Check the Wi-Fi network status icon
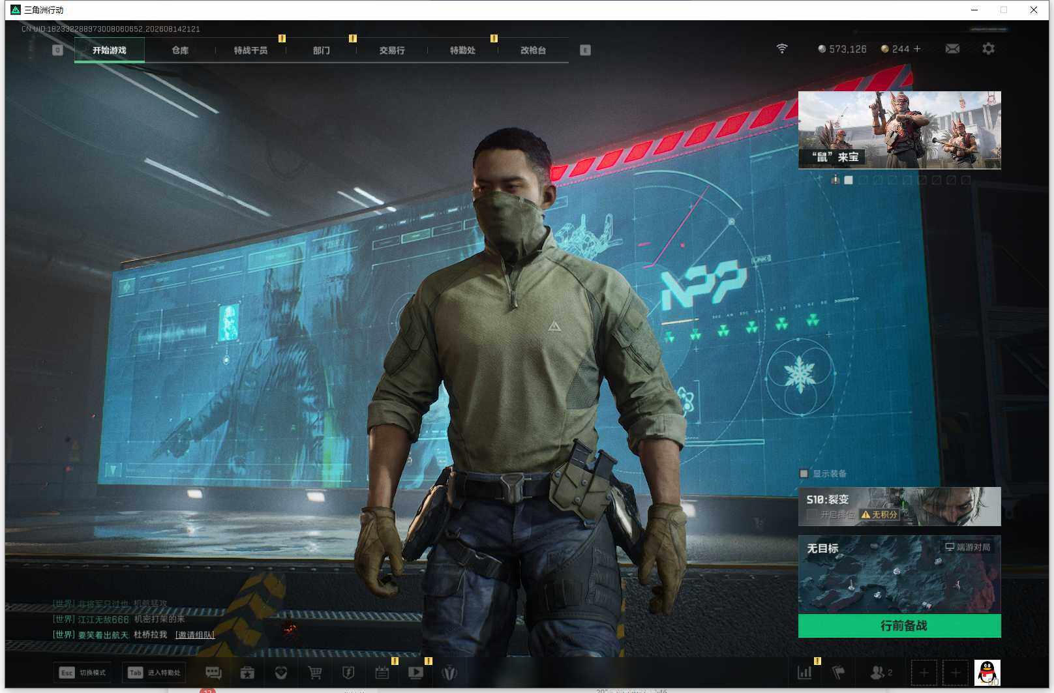 [x=782, y=49]
